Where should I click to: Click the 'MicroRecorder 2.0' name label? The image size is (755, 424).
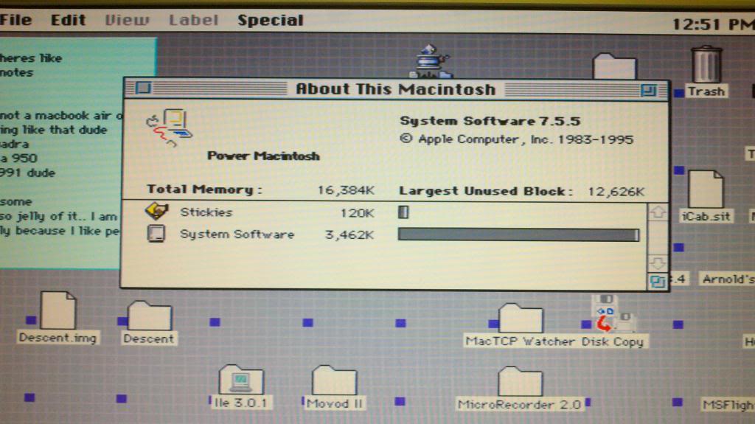pyautogui.click(x=519, y=405)
